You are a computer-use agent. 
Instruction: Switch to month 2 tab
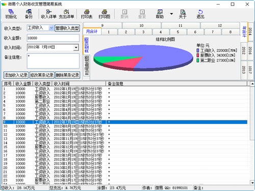pos(126,32)
